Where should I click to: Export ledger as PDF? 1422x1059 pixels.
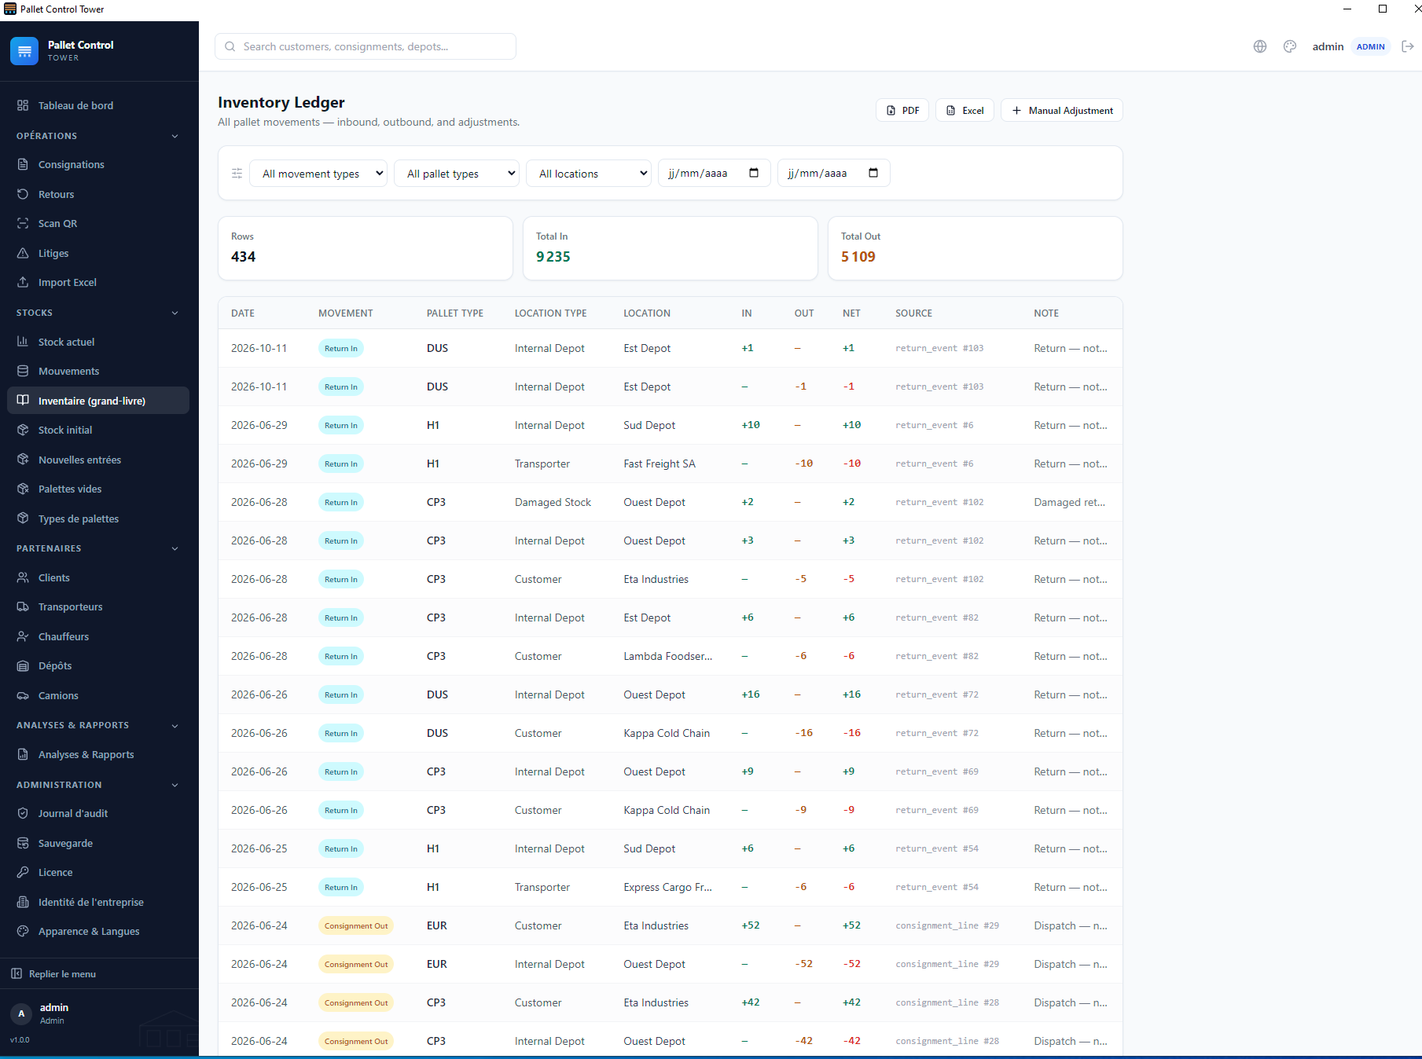click(x=902, y=111)
